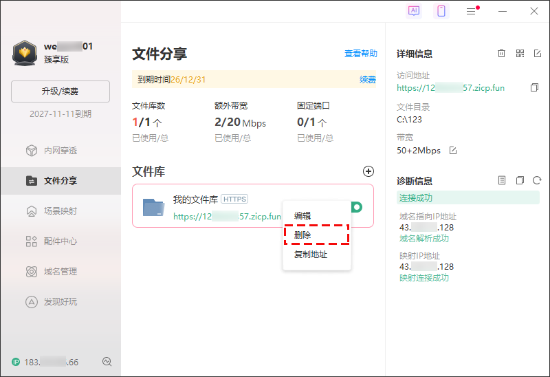Copy the access address with copy icon
The width and height of the screenshot is (550, 377).
click(534, 88)
